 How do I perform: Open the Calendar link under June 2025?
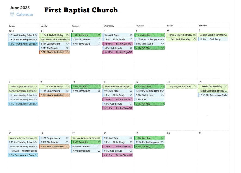tap(25, 14)
